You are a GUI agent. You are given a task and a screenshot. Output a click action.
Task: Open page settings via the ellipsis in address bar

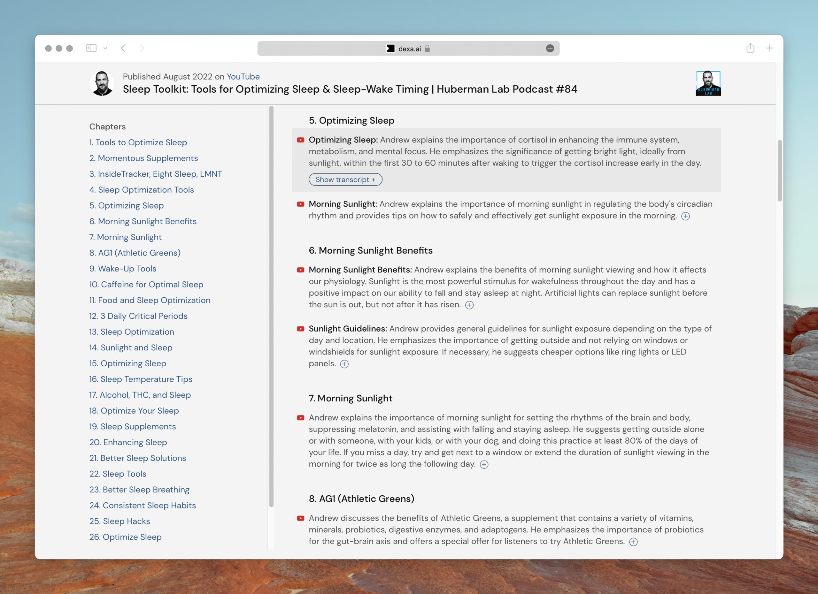550,48
